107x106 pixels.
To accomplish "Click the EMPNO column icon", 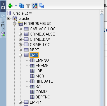I will (32, 60).
